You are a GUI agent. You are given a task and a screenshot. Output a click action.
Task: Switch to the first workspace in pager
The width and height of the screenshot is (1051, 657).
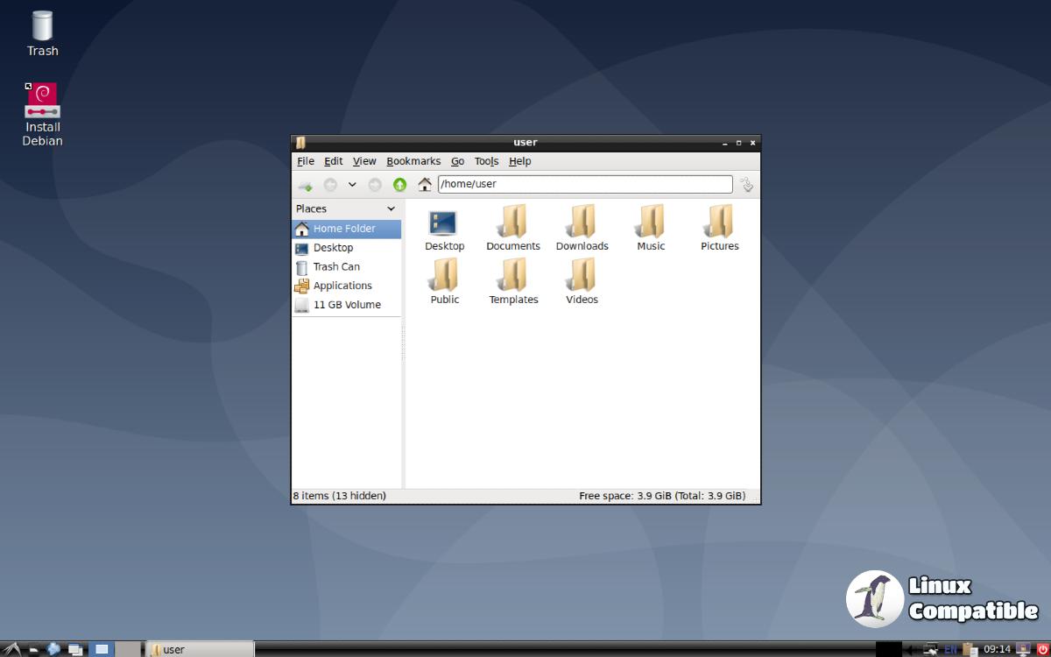pyautogui.click(x=102, y=649)
